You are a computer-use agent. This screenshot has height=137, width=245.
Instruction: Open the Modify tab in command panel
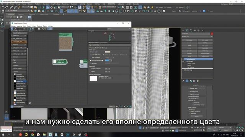[x=187, y=30]
